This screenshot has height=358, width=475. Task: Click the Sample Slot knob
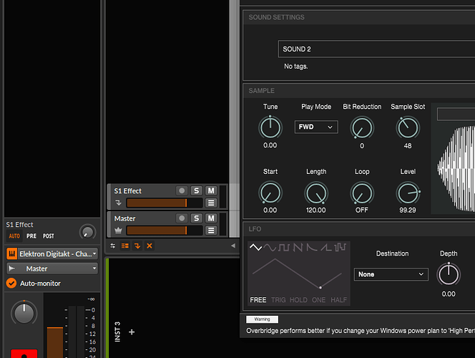408,128
